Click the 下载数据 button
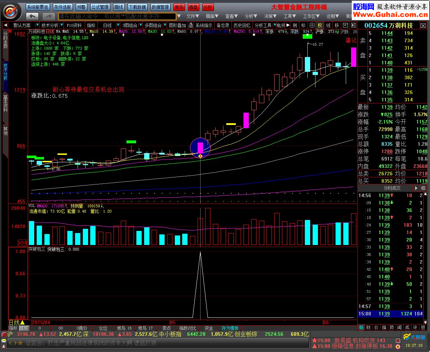The width and height of the screenshot is (430, 352). [x=137, y=7]
